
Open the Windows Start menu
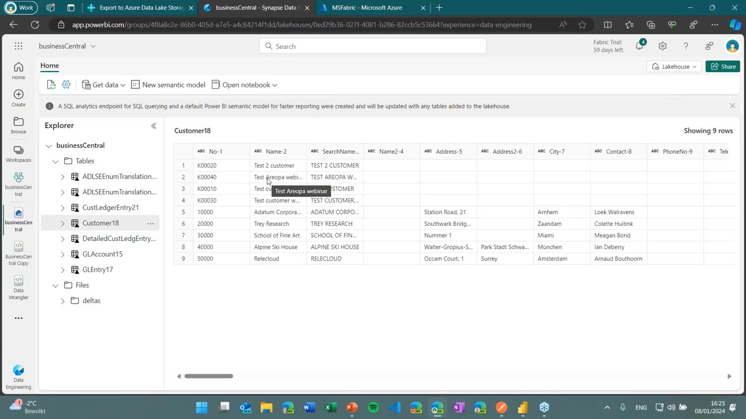[x=202, y=407]
